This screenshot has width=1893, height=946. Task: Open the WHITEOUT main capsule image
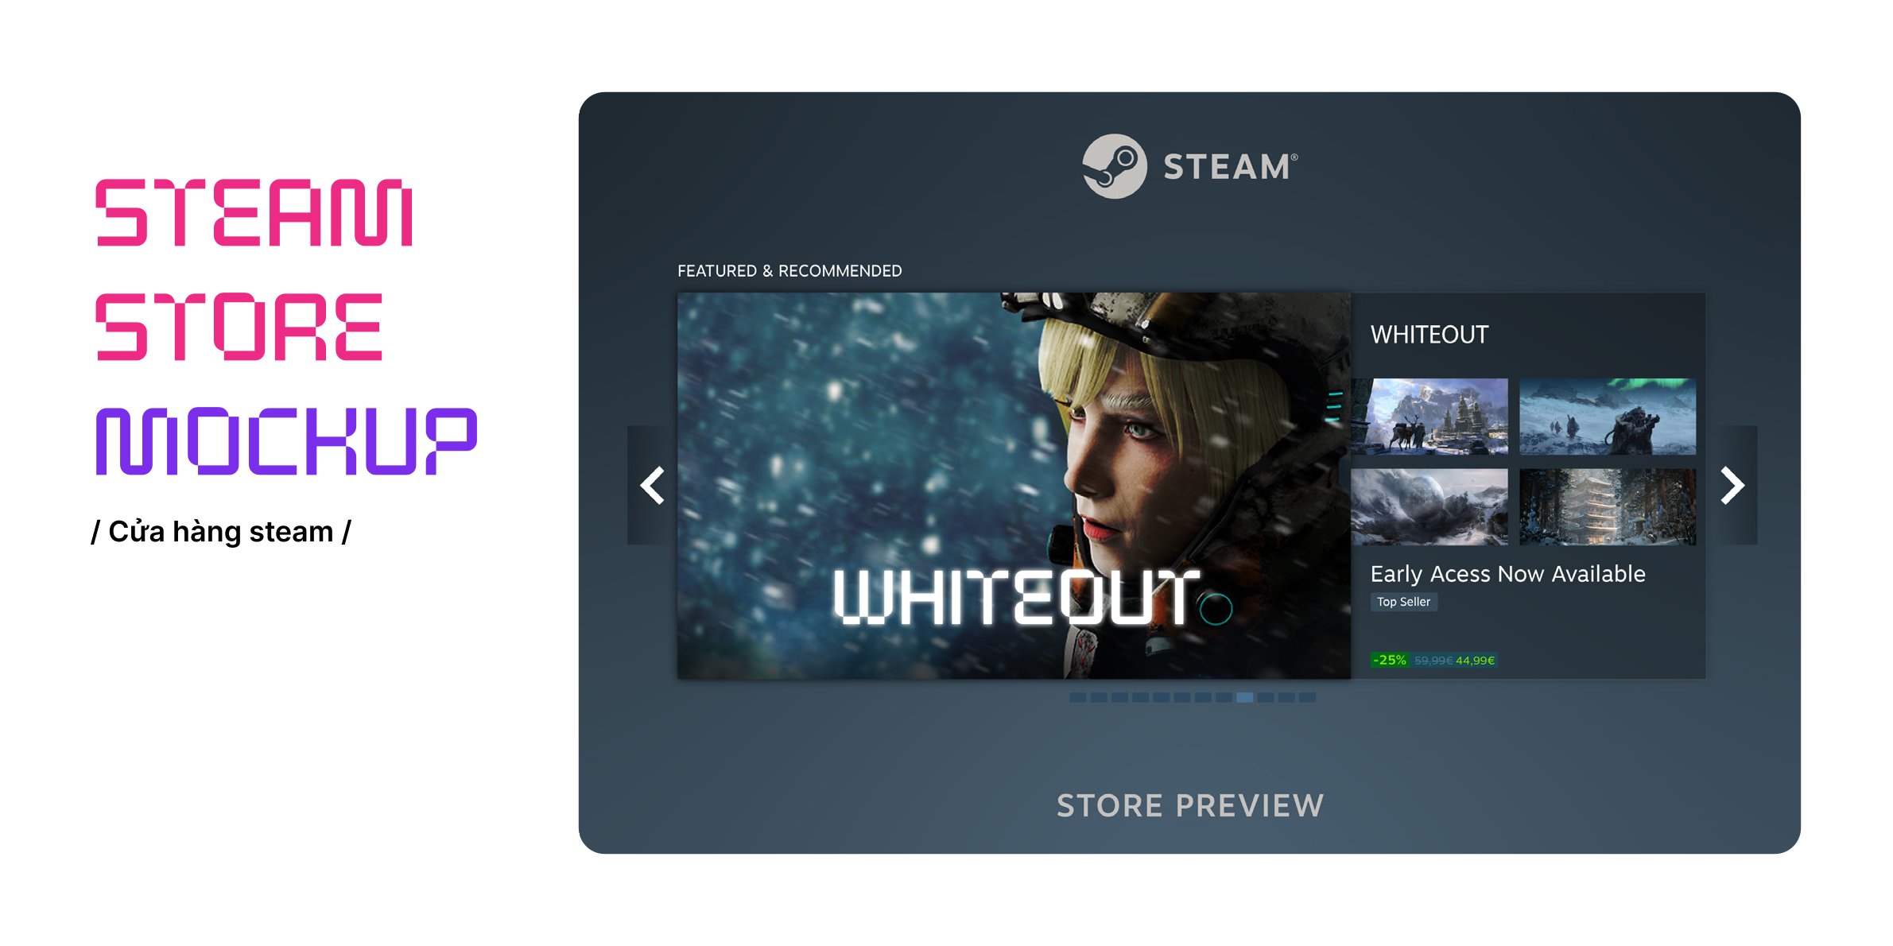[1014, 486]
